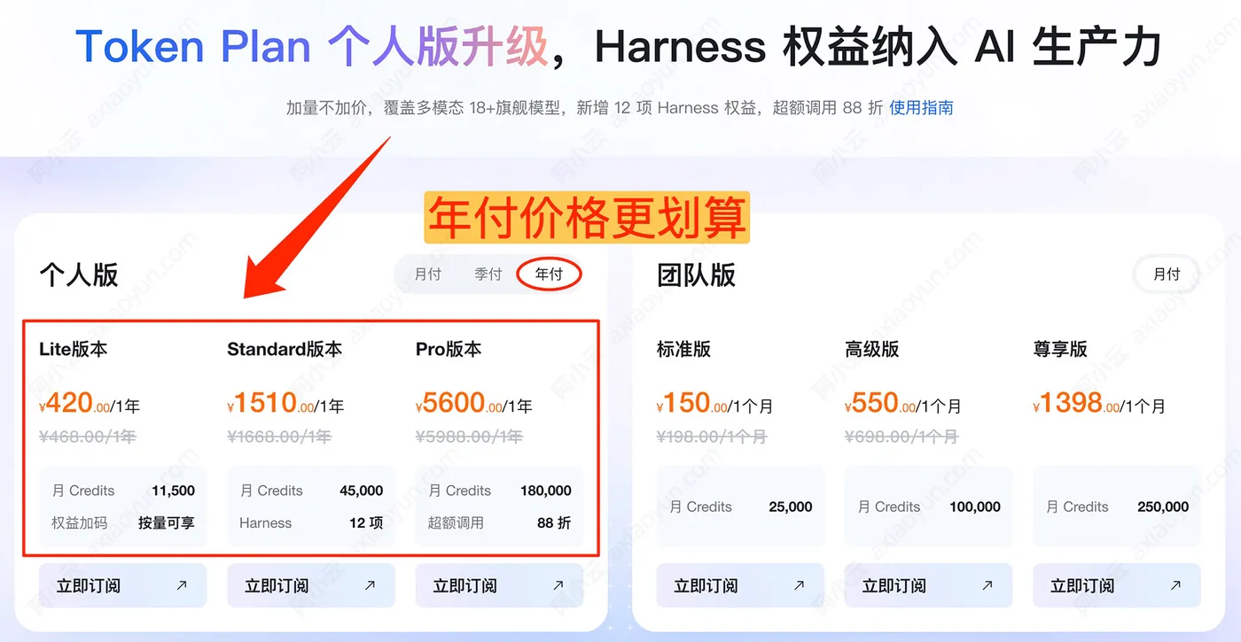Subscribe to the team 标准版 plan
Screen dimensions: 1241x642
(x=740, y=585)
